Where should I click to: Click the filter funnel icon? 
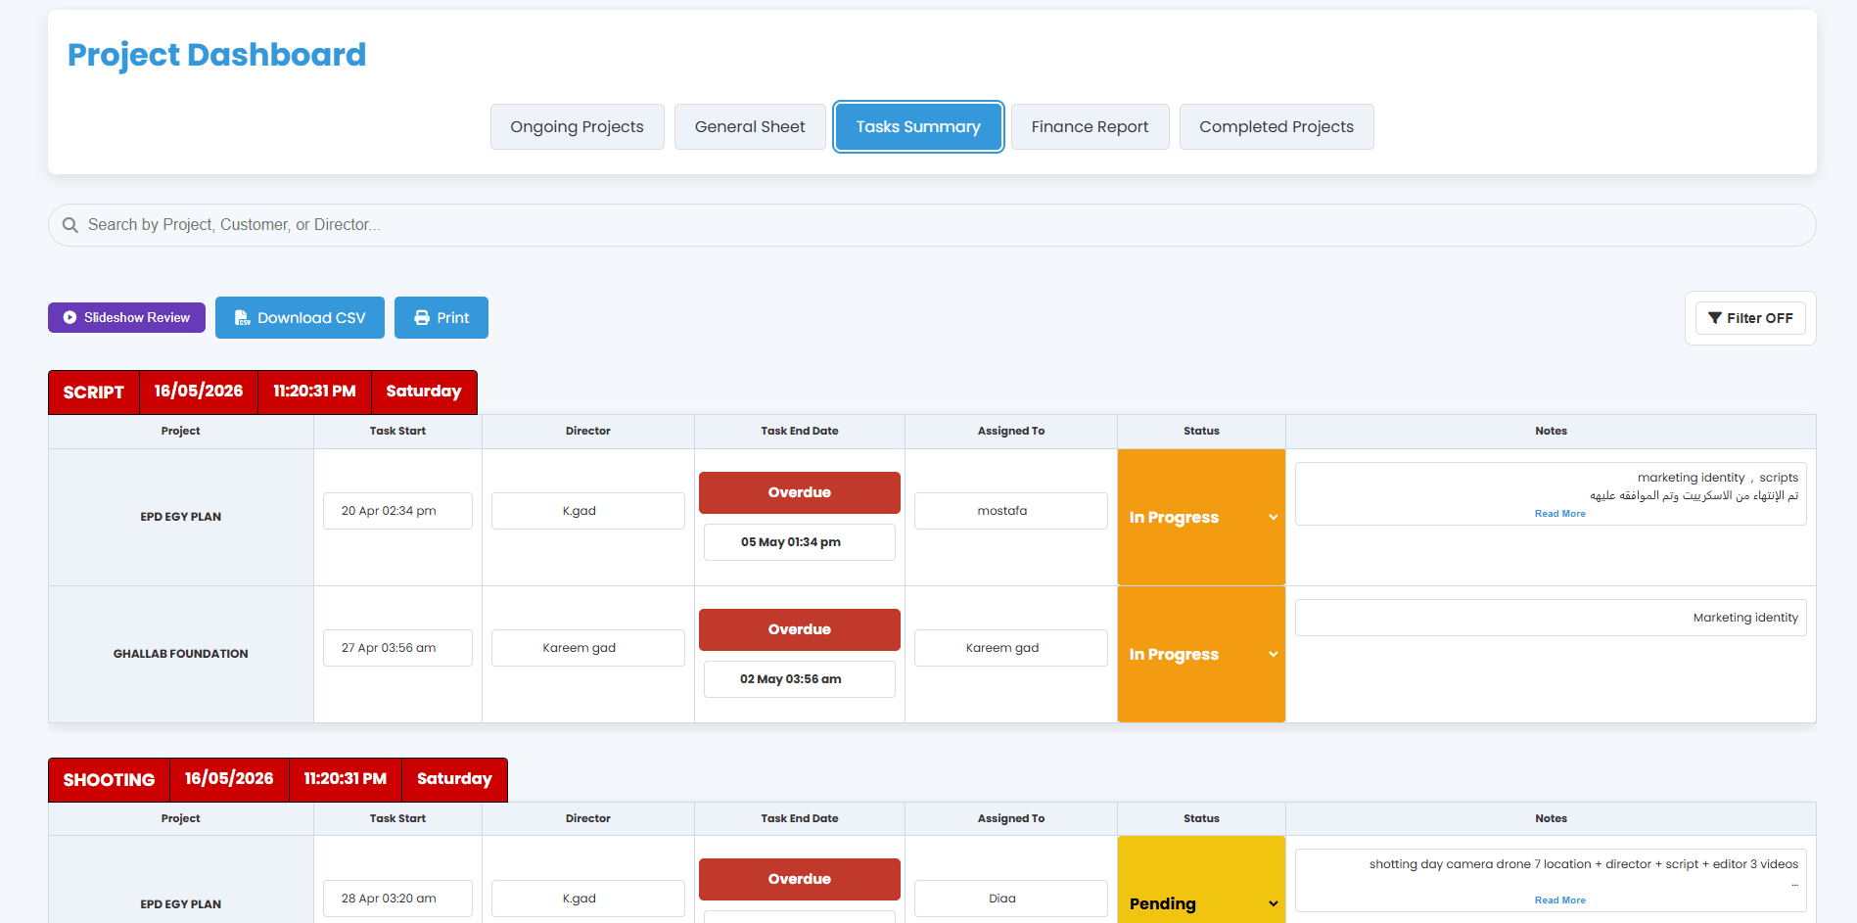[1715, 318]
